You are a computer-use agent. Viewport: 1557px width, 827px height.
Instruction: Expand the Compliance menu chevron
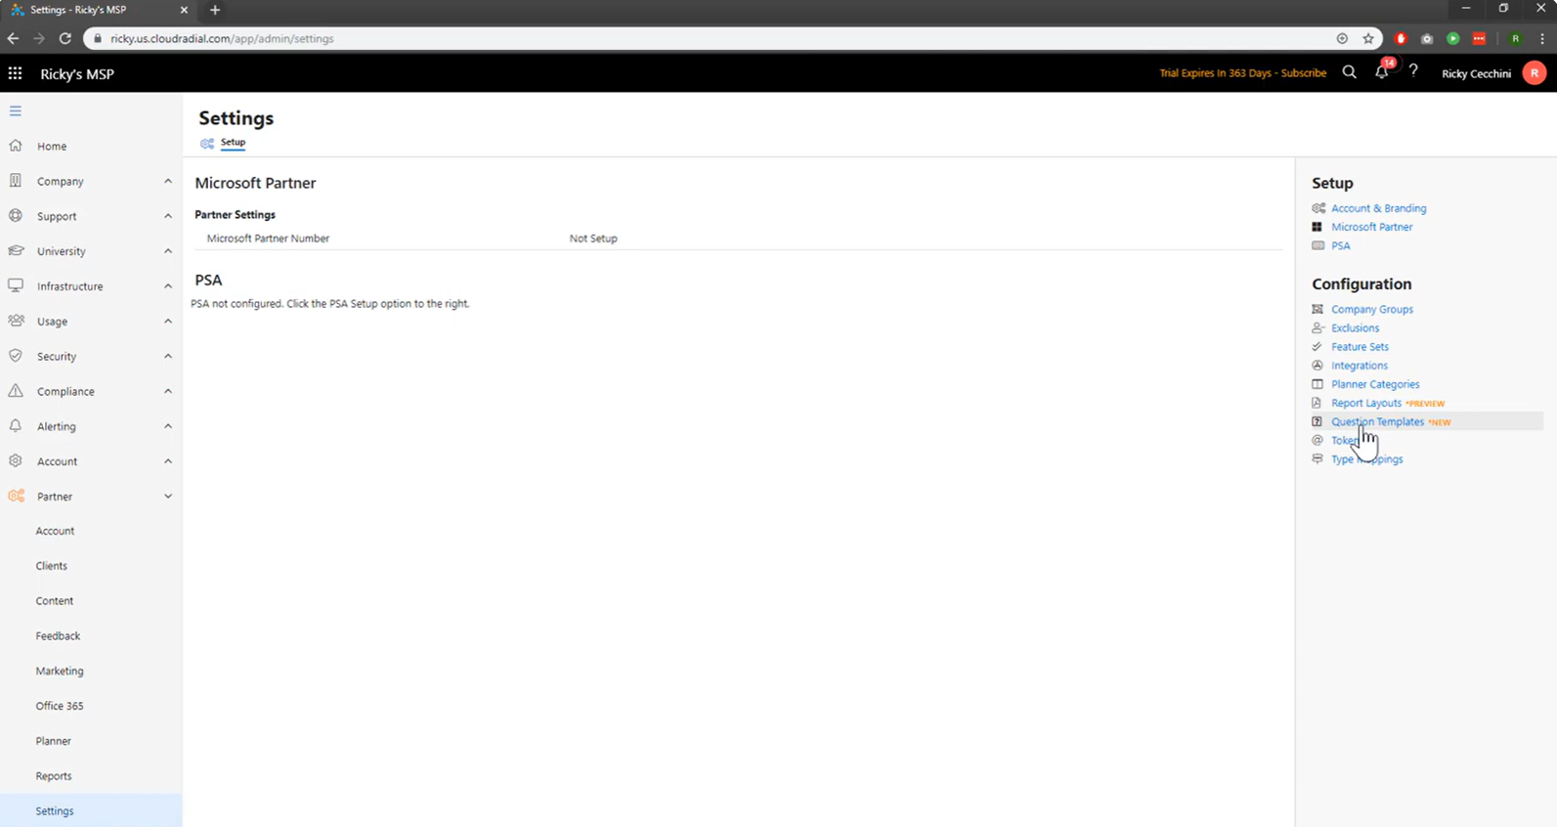tap(168, 391)
